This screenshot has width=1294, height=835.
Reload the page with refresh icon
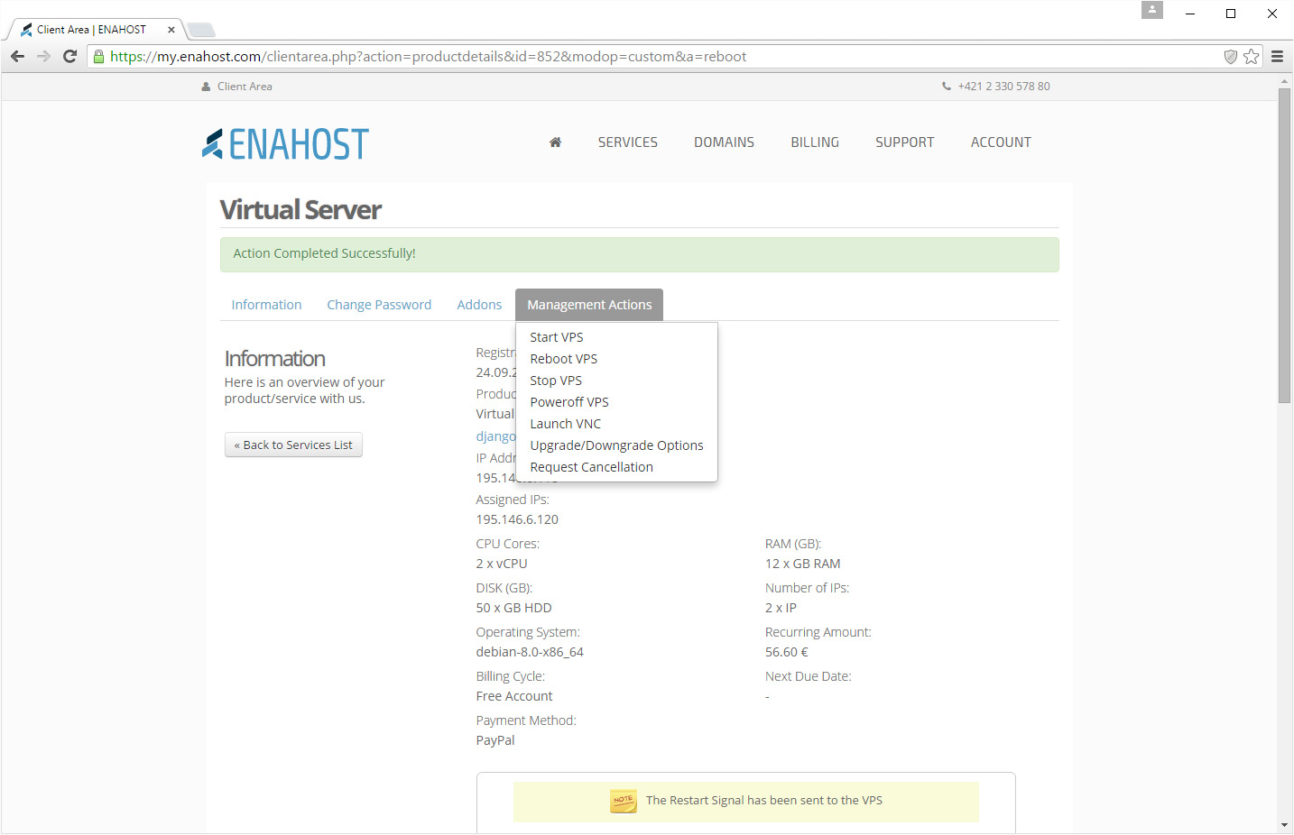pos(69,56)
